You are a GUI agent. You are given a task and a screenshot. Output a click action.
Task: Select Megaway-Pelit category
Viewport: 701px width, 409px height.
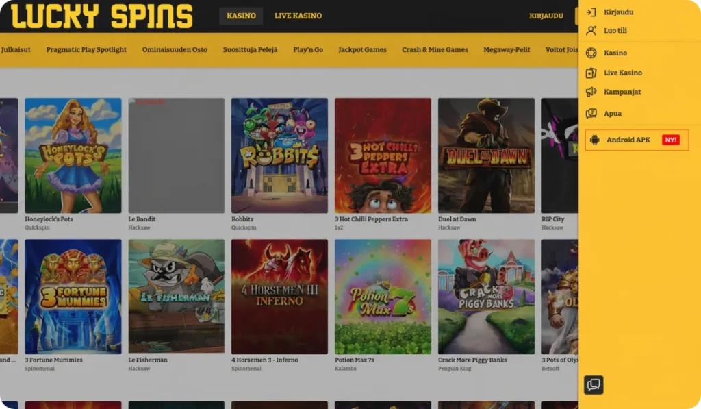(x=507, y=50)
